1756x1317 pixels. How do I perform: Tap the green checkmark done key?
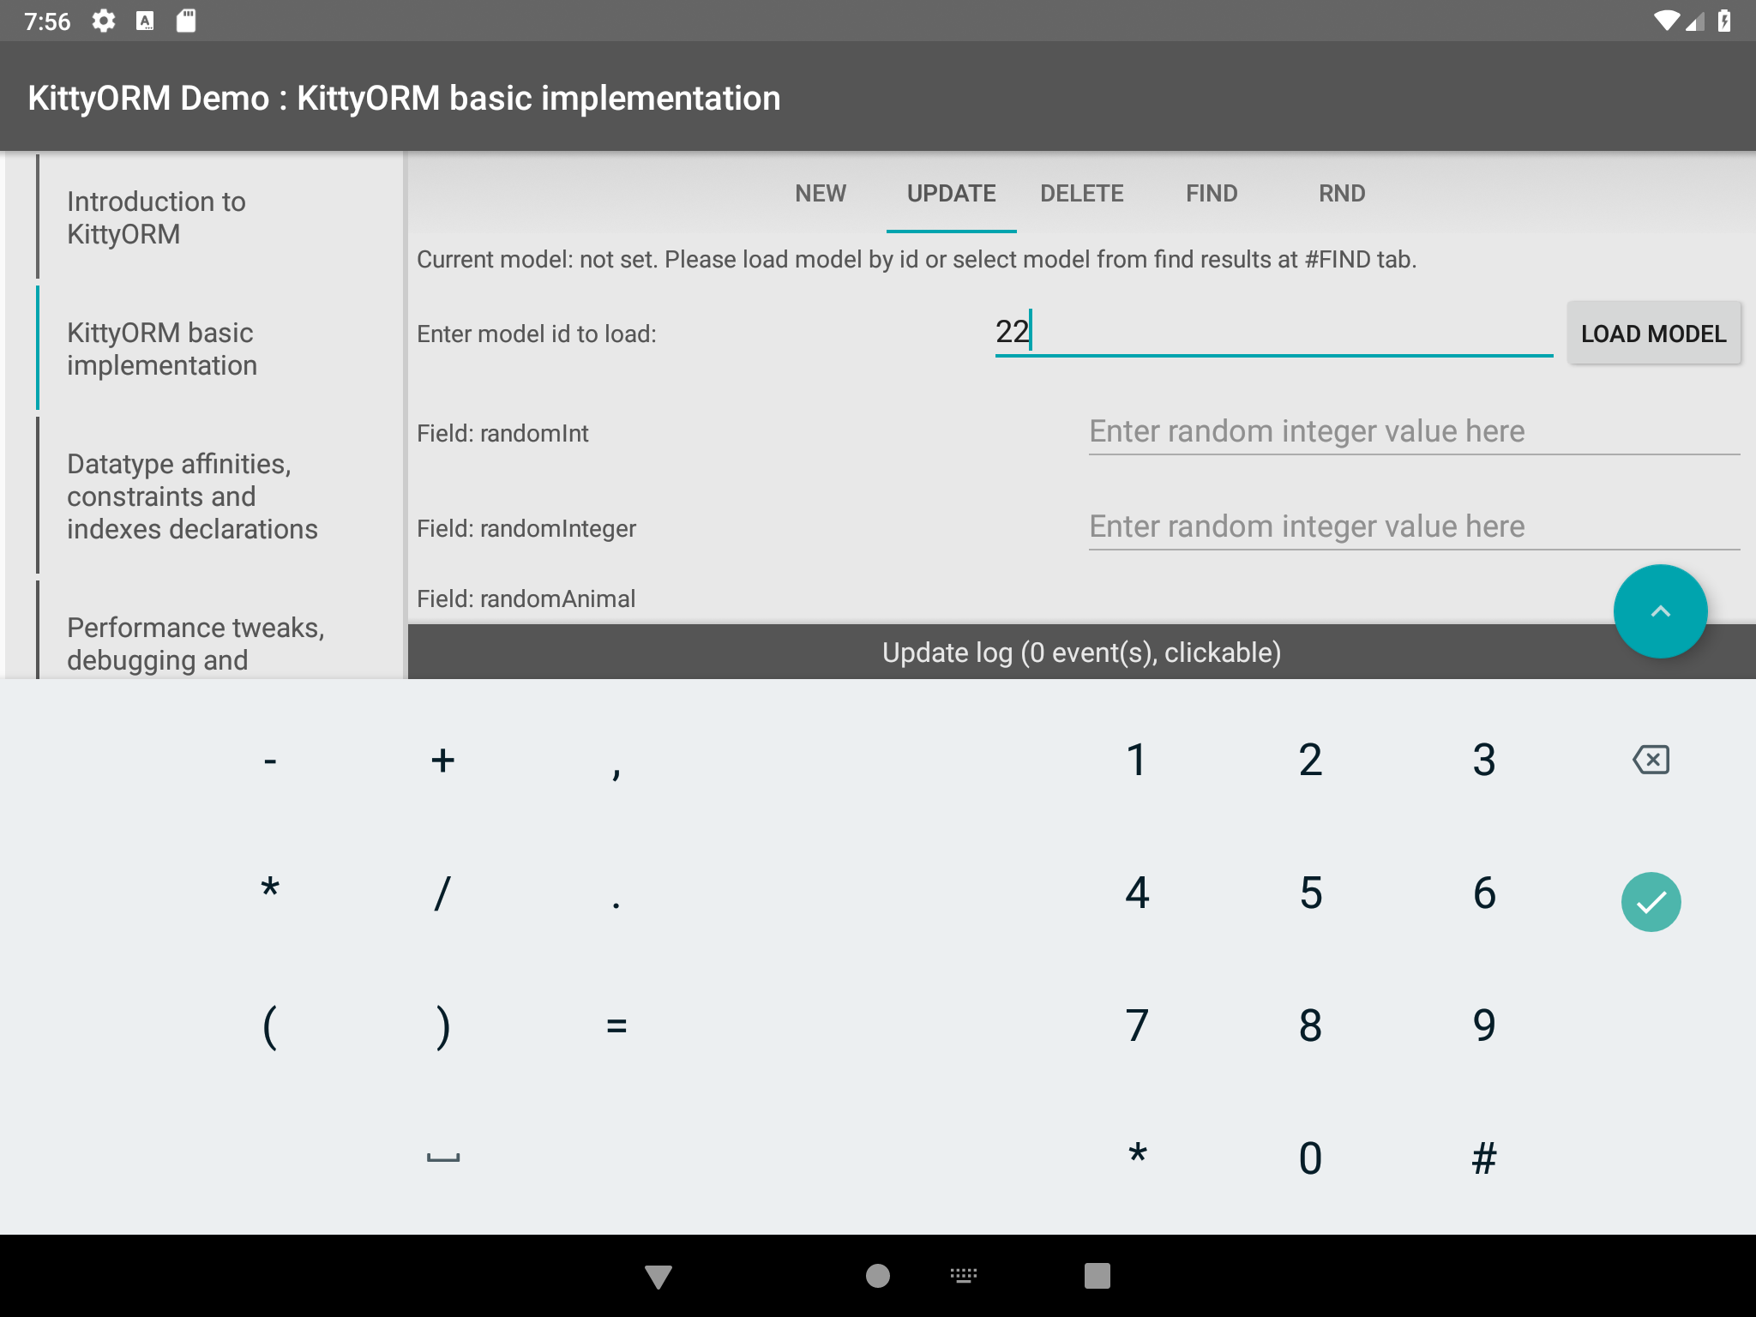click(1651, 901)
